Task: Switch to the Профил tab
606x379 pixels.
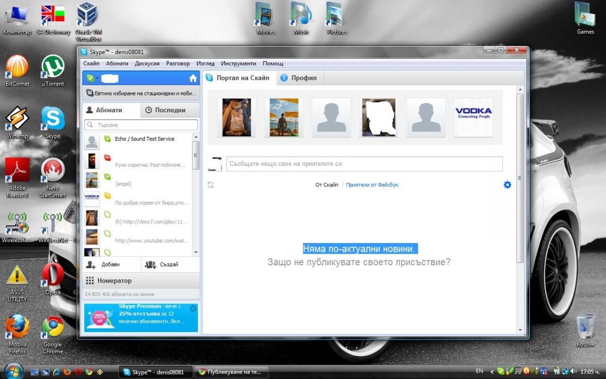Action: [x=299, y=78]
